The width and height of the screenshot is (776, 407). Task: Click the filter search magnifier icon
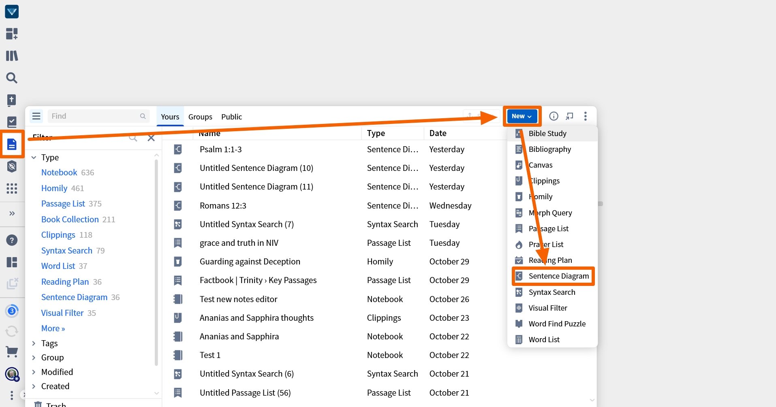(x=133, y=138)
